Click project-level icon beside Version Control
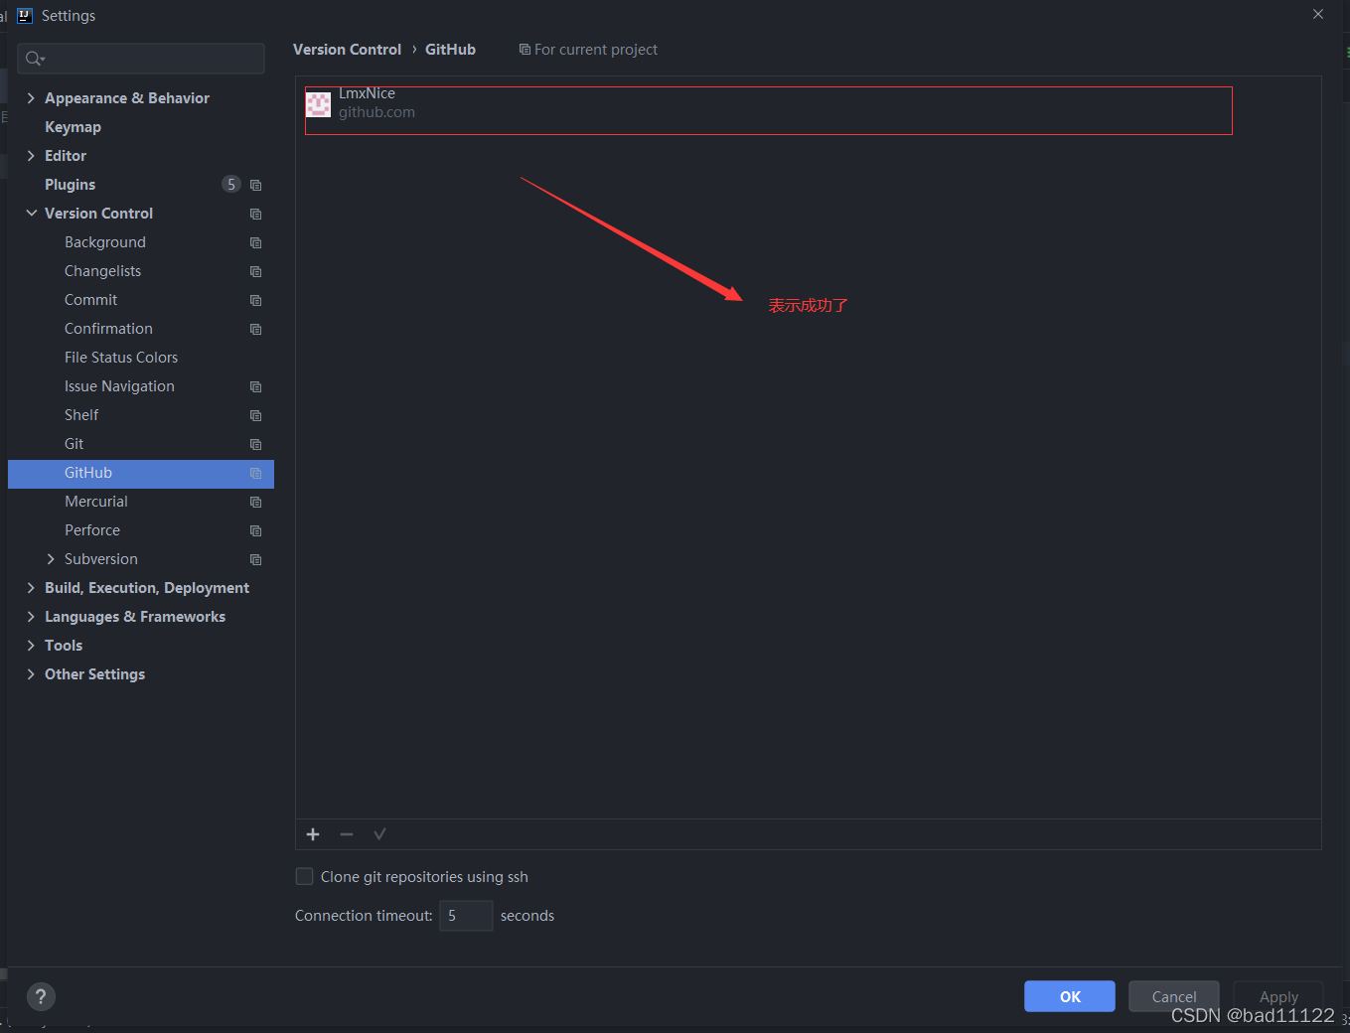 pos(256,214)
